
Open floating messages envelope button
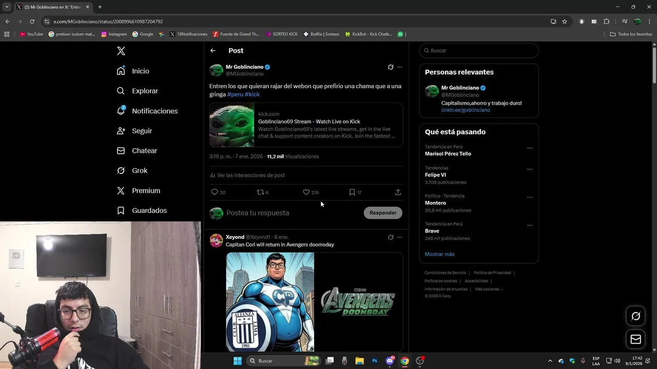point(635,339)
